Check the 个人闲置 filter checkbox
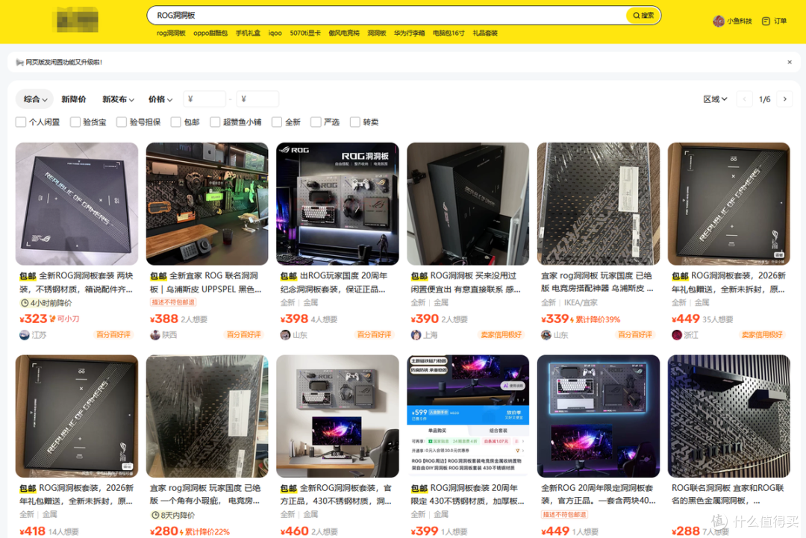This screenshot has width=806, height=538. 21,122
